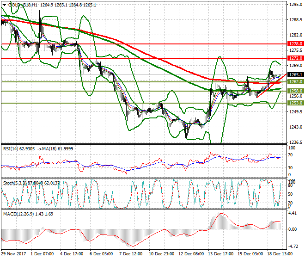Select the green 1262.0 support price tag

click(295, 81)
